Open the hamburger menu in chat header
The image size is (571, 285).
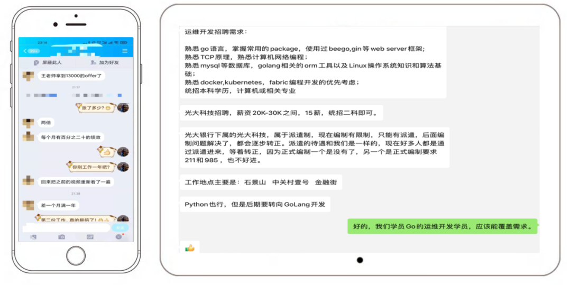click(x=125, y=51)
